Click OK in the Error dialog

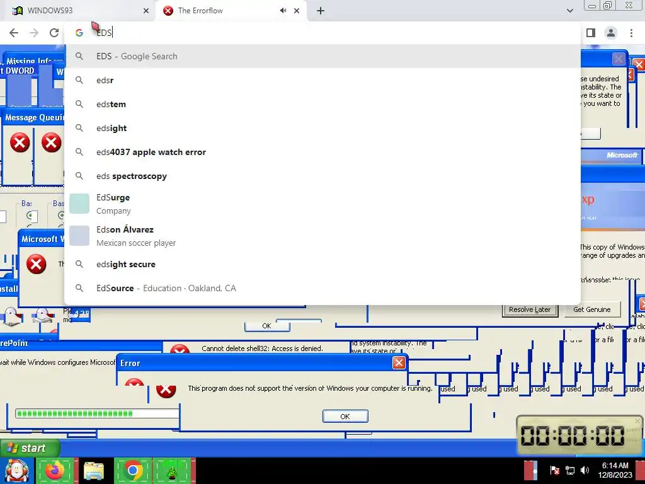(x=345, y=417)
